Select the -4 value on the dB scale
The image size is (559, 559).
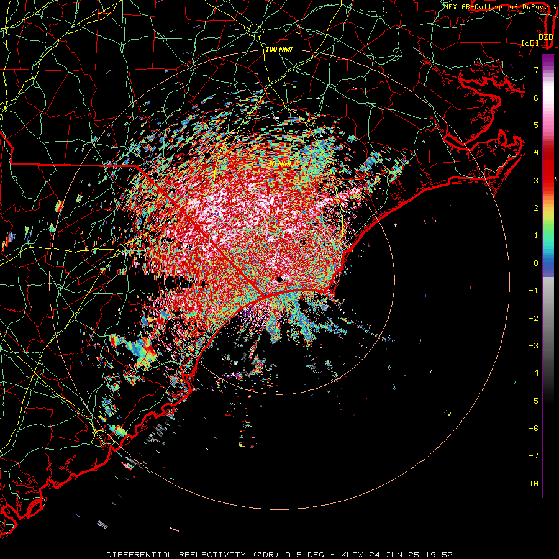[x=534, y=373]
